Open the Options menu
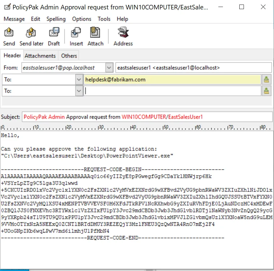Image resolution: width=274 pixels, height=271 pixels. tap(82, 19)
